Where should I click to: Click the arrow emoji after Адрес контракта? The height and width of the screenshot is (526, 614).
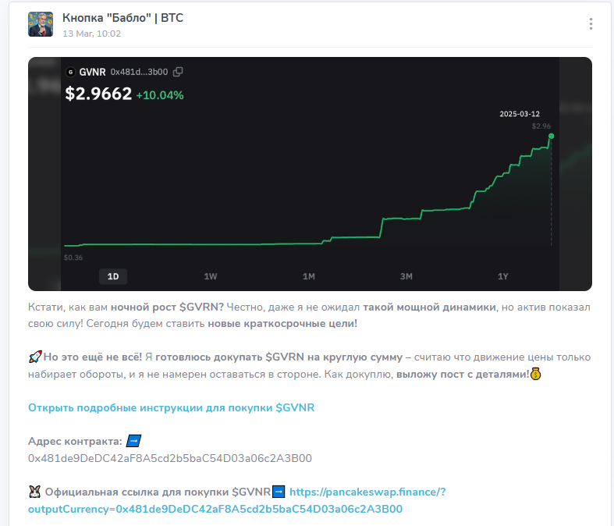(x=133, y=441)
